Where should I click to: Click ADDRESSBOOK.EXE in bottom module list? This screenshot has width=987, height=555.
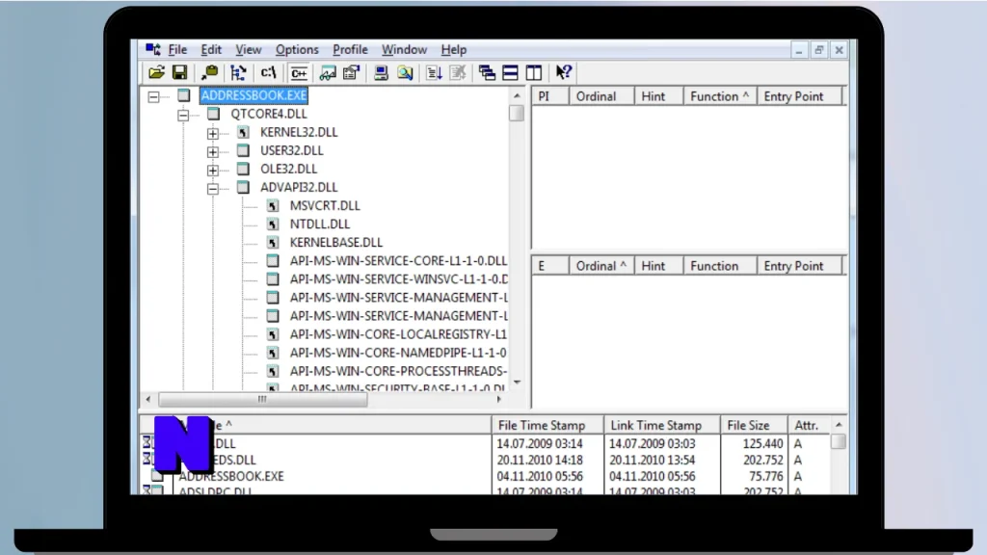tap(231, 476)
